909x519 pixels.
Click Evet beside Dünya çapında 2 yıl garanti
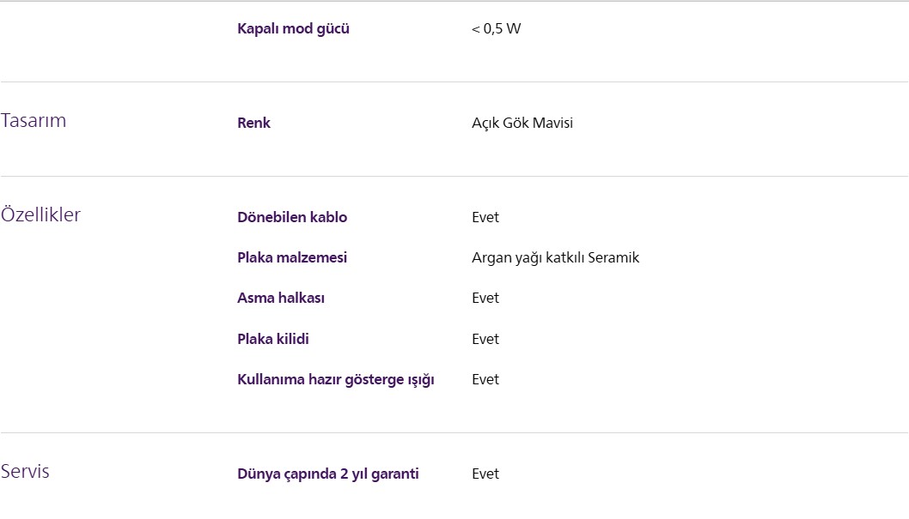coord(485,474)
